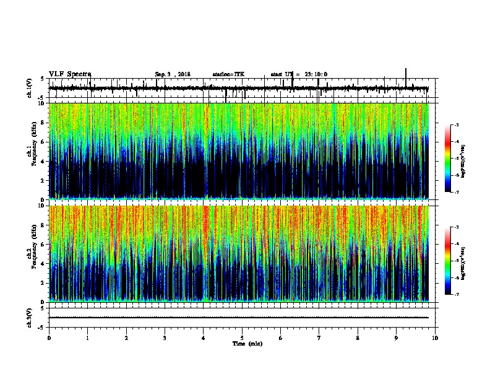Image resolution: width=490 pixels, height=379 pixels.
Task: Click the "Time (min)" x-axis title
Action: (247, 344)
